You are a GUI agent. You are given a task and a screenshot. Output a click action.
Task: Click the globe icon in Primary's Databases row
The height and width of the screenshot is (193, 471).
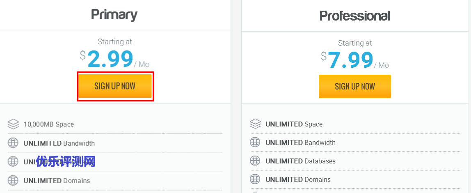tap(14, 162)
